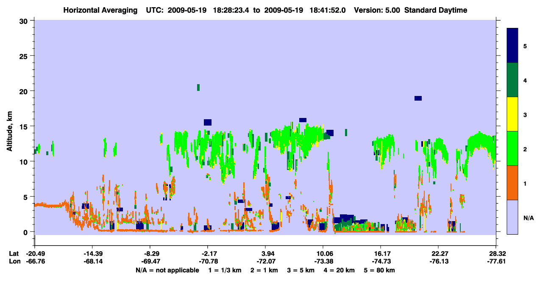The width and height of the screenshot is (551, 282).
Task: Click legend text '1 = 1/3 km'
Action: pyautogui.click(x=225, y=270)
